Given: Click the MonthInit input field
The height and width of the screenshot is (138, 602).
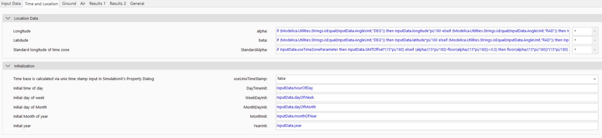Looking at the screenshot, I should coord(437,117).
